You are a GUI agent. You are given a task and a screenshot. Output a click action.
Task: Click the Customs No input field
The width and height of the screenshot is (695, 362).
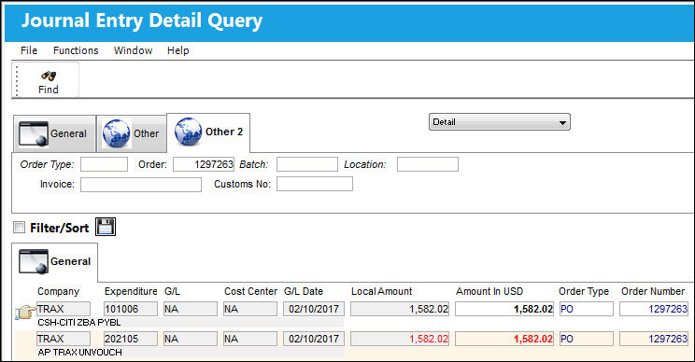pyautogui.click(x=315, y=184)
